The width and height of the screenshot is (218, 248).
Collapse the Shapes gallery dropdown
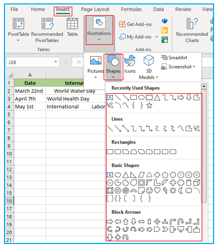(x=113, y=77)
